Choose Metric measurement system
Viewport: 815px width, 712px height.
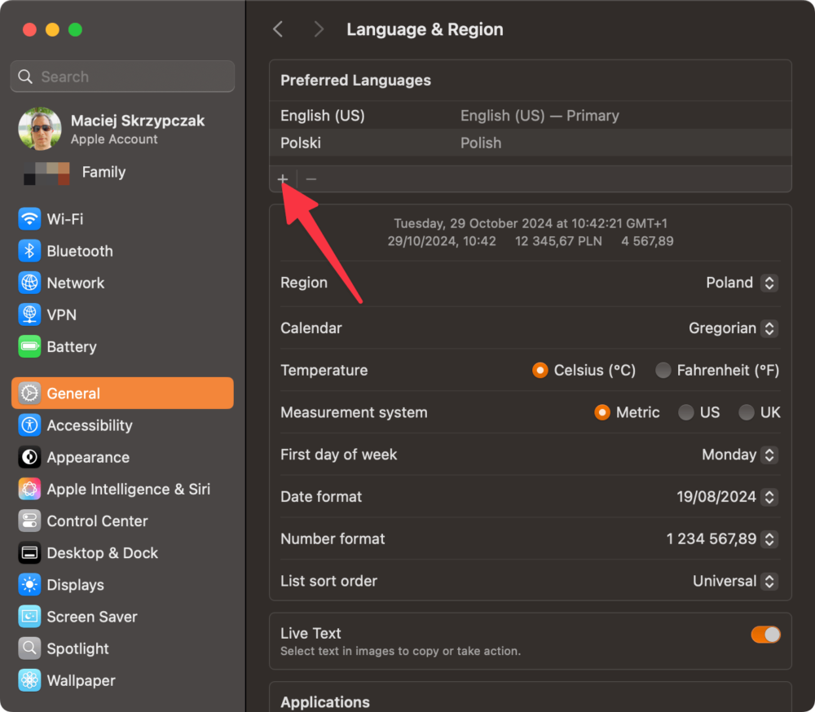(x=602, y=413)
